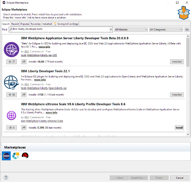The width and height of the screenshot is (191, 182).
Task: Click IBM author link under Beta 20.0.0.9
Action: click(x=27, y=51)
